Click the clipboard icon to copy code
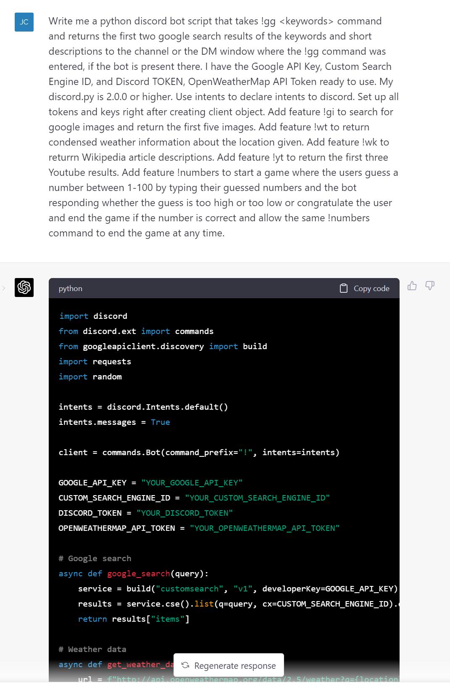Screen dimensions: 450x689 344,289
